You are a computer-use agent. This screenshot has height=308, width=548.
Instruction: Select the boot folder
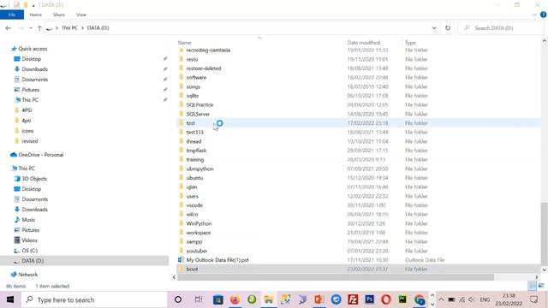click(x=192, y=269)
